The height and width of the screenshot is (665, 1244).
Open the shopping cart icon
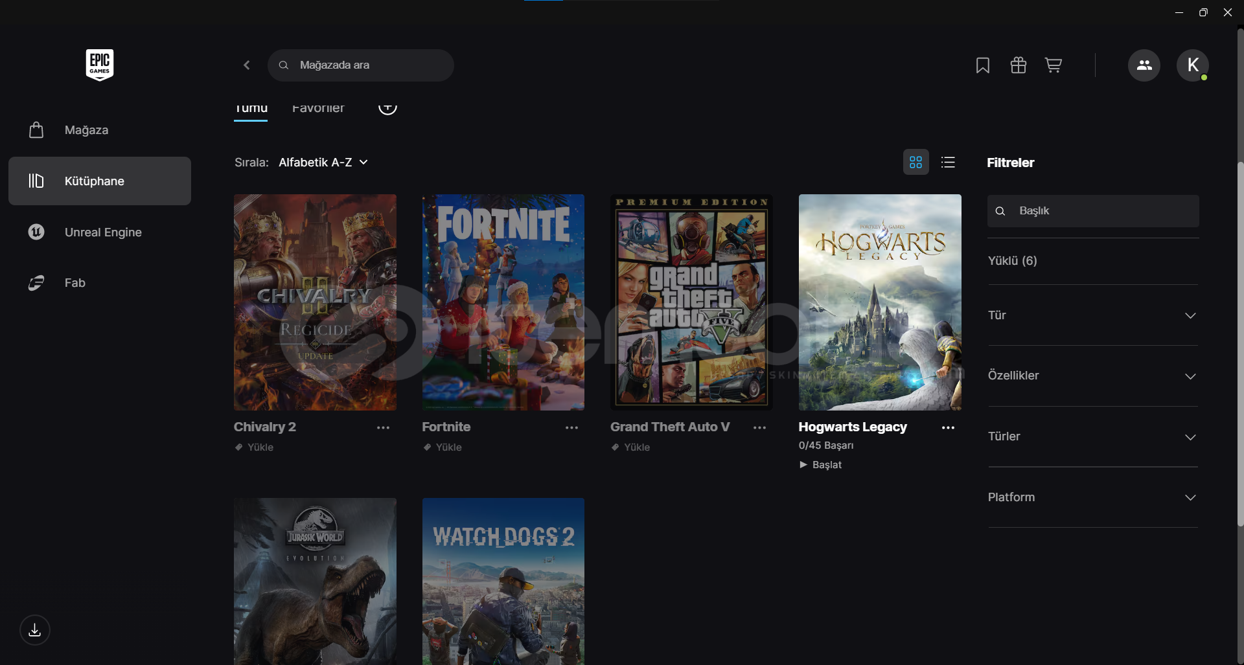pos(1053,65)
